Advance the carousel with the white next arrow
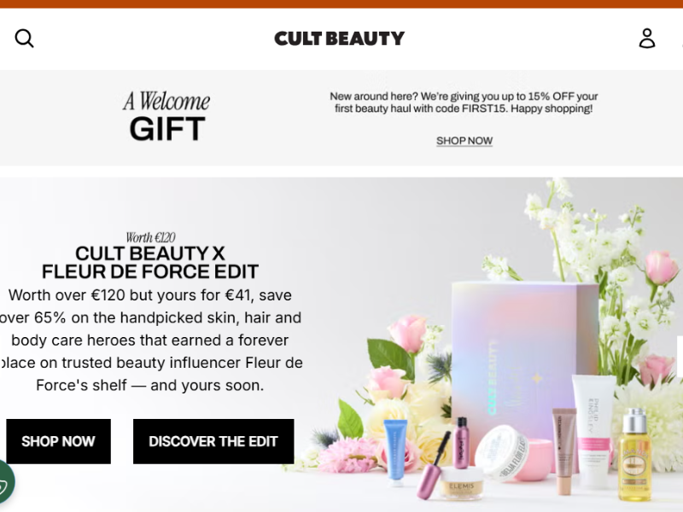The image size is (683, 512). pyautogui.click(x=680, y=356)
